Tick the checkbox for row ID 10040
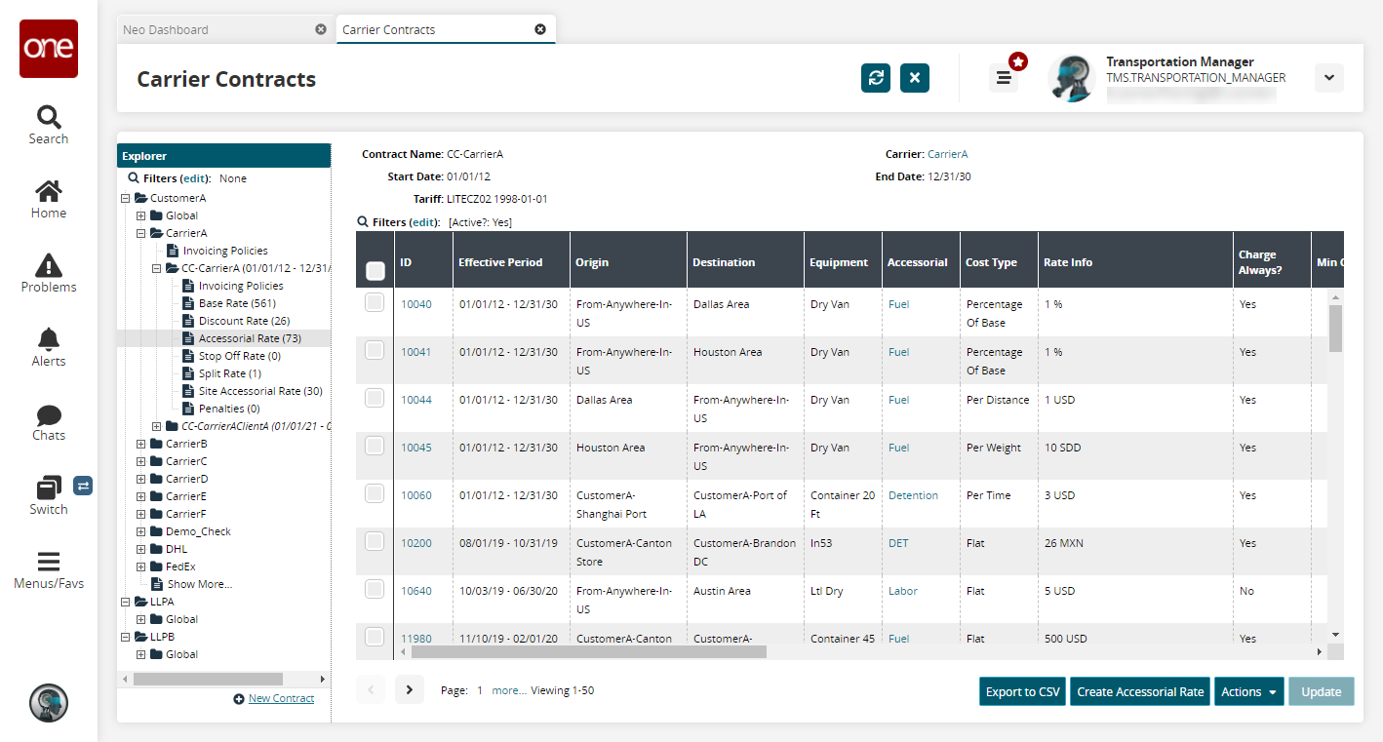This screenshot has height=742, width=1383. pyautogui.click(x=375, y=303)
